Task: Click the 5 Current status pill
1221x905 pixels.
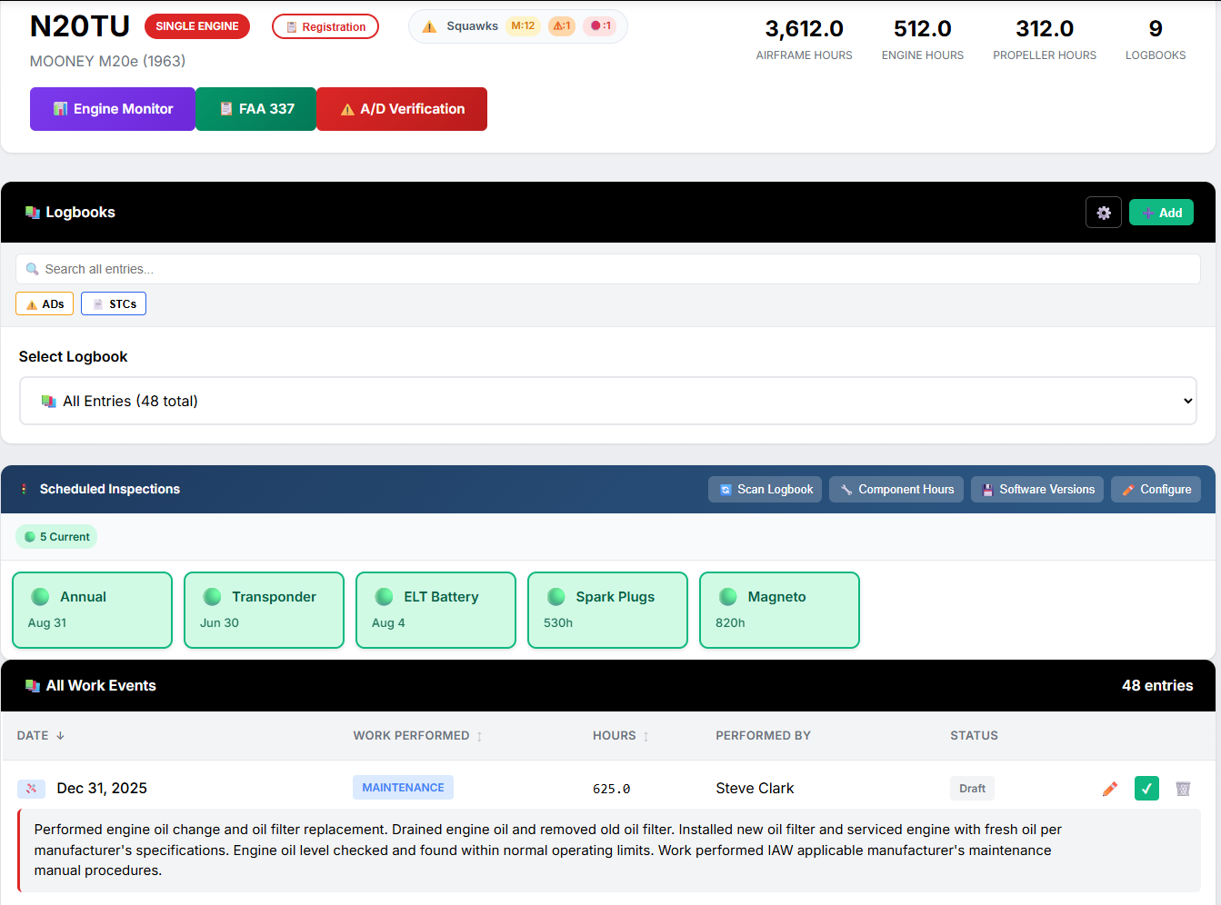Action: click(x=56, y=536)
